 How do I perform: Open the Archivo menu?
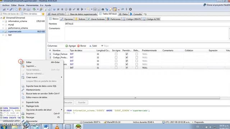pos(6,5)
